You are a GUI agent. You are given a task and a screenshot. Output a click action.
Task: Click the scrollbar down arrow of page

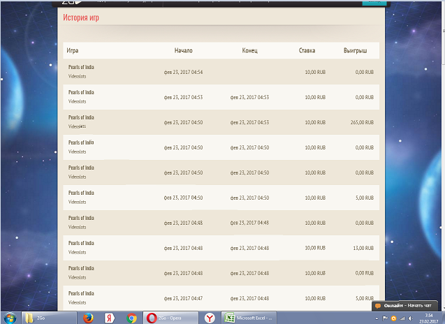[444, 308]
